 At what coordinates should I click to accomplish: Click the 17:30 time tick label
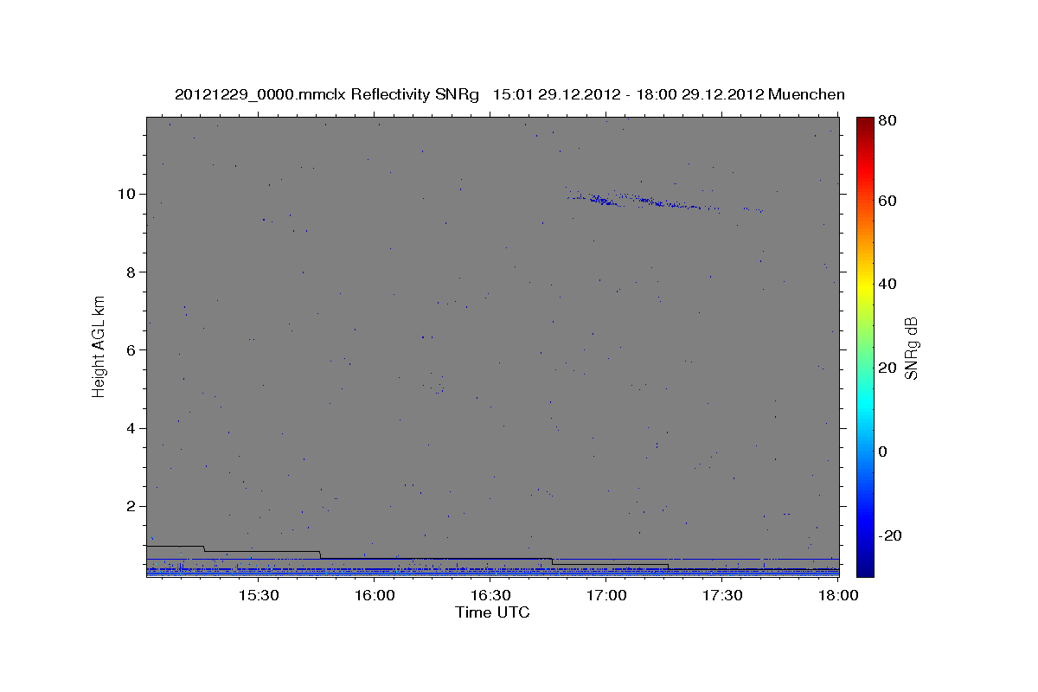[x=722, y=596]
